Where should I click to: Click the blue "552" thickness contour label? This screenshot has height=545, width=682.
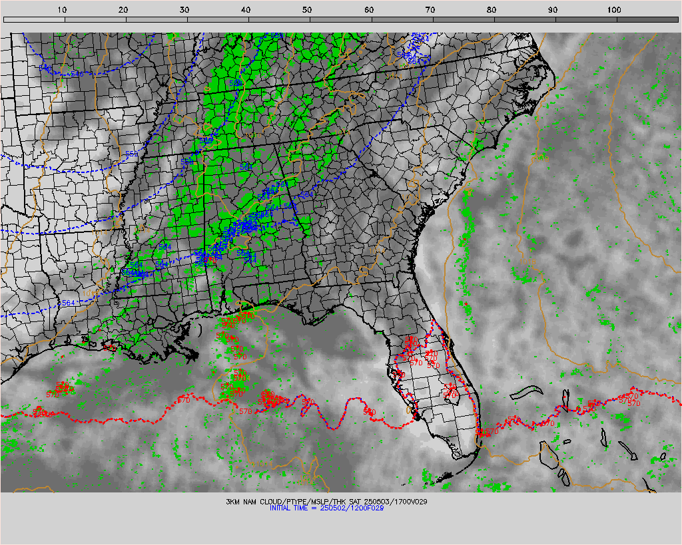click(x=131, y=154)
